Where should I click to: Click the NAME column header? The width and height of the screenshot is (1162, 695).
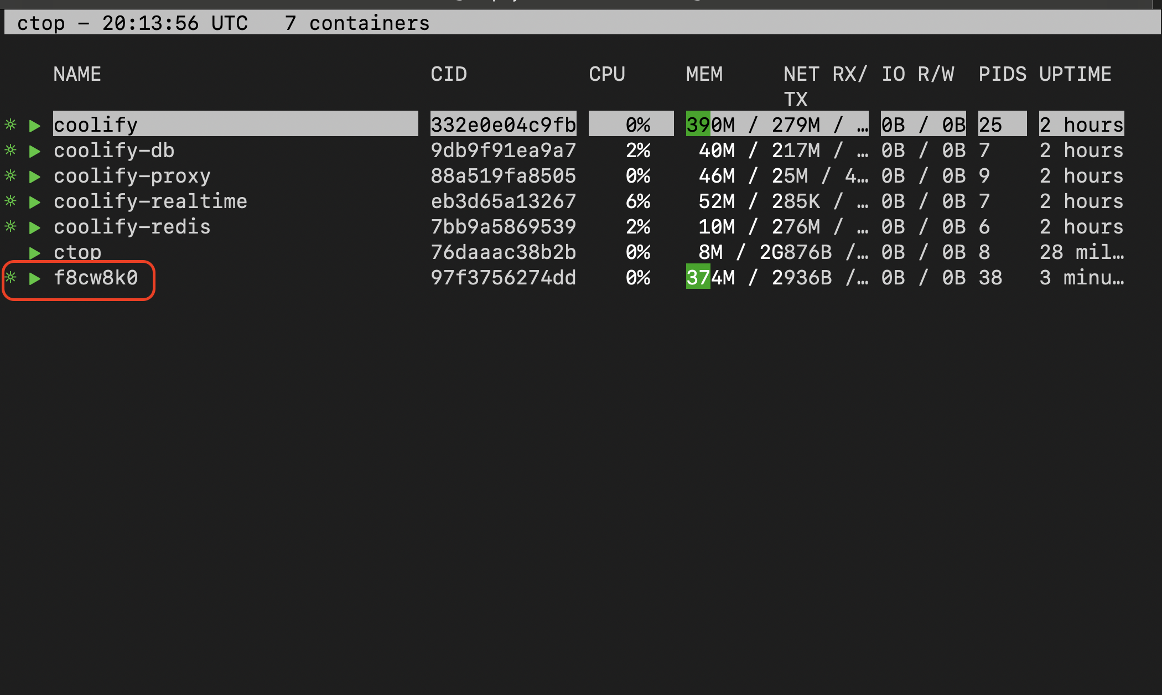[77, 74]
